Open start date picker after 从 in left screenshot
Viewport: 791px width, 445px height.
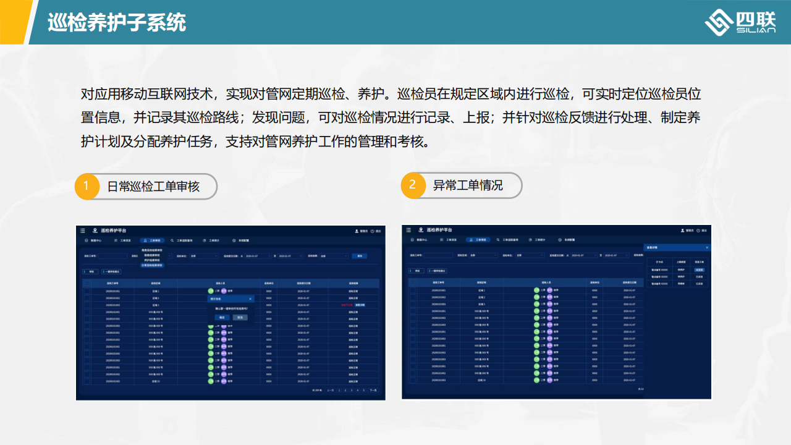click(x=258, y=256)
